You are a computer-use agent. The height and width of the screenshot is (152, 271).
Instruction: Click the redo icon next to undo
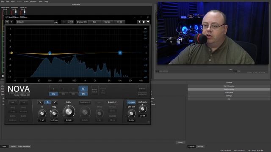(x=11, y=22)
